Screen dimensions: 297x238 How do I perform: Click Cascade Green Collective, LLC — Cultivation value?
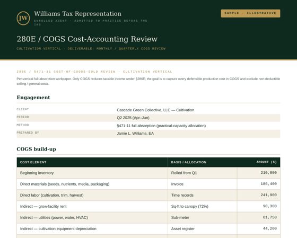point(155,110)
